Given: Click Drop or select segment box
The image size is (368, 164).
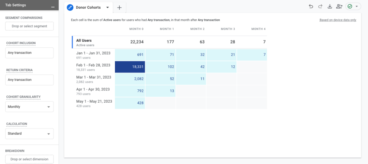Looking at the screenshot, I should [29, 26].
